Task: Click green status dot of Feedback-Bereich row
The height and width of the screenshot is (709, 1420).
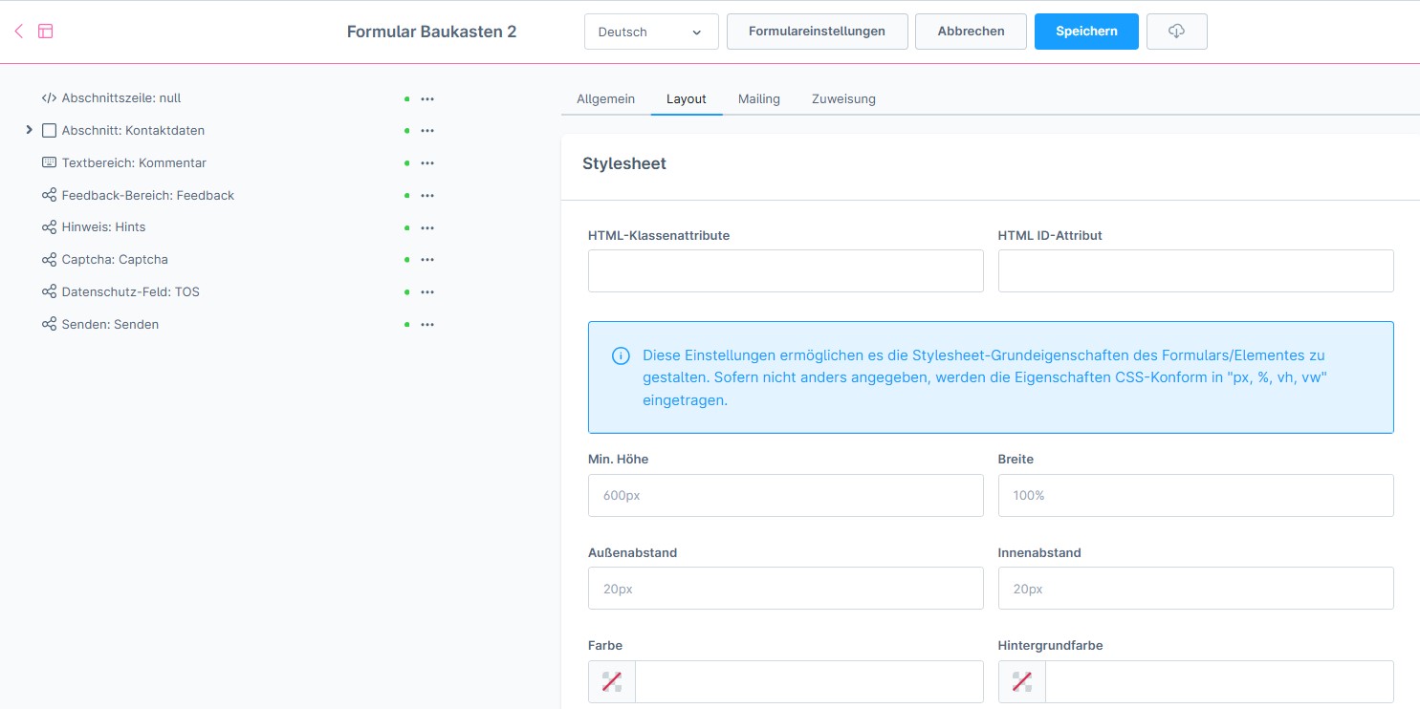Action: point(406,196)
